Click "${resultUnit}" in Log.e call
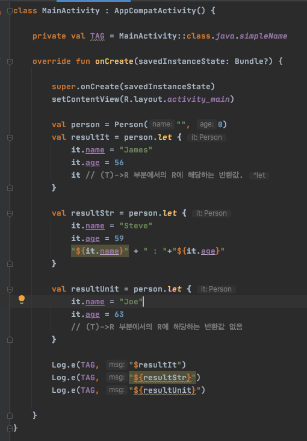Viewport: 307px width, 441px height. pyautogui.click(x=164, y=390)
